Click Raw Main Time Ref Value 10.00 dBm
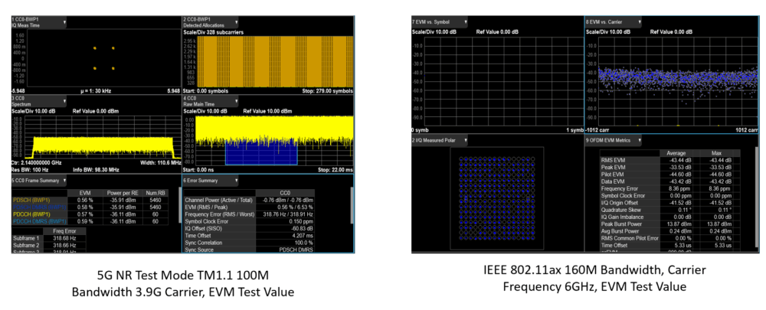 coord(267,111)
